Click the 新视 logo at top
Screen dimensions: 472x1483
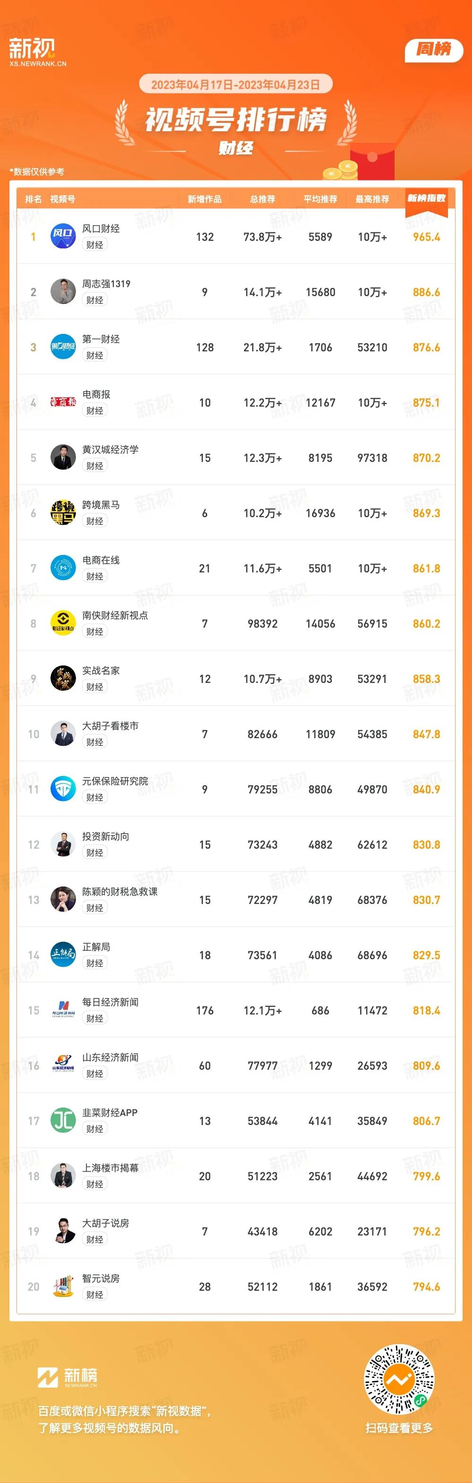tap(36, 52)
